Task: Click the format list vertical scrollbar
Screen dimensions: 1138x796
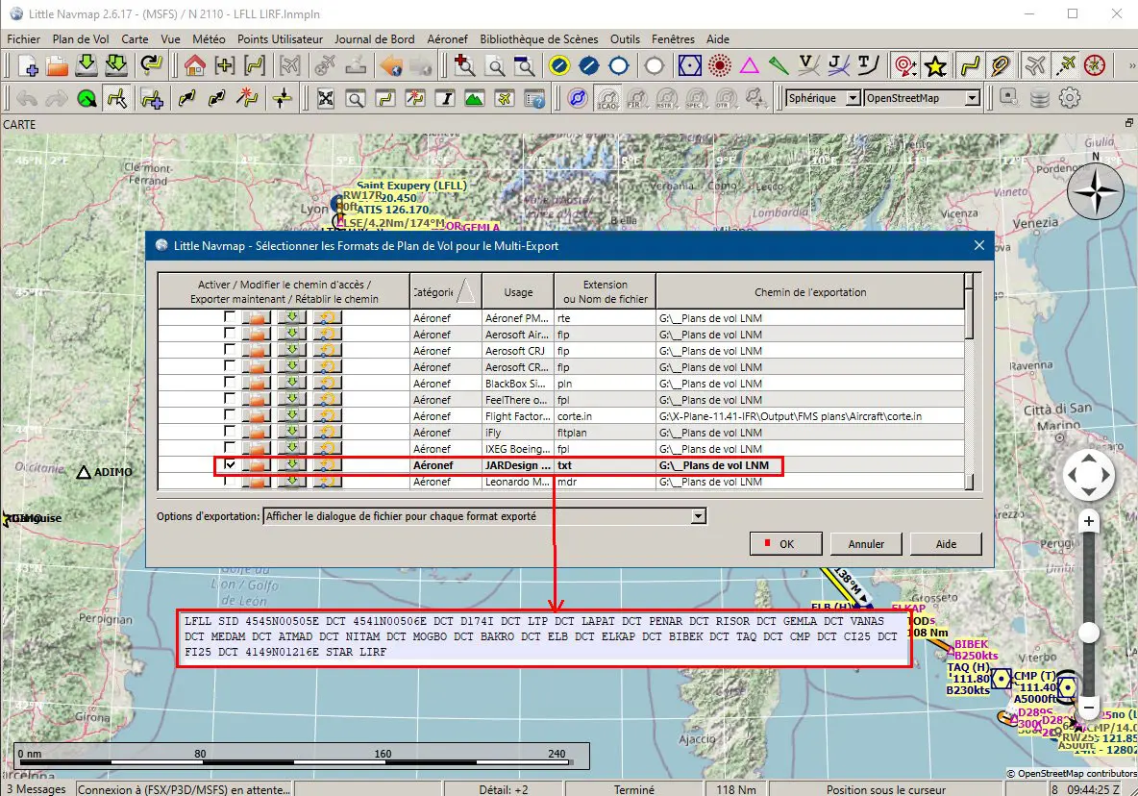Action: 969,382
